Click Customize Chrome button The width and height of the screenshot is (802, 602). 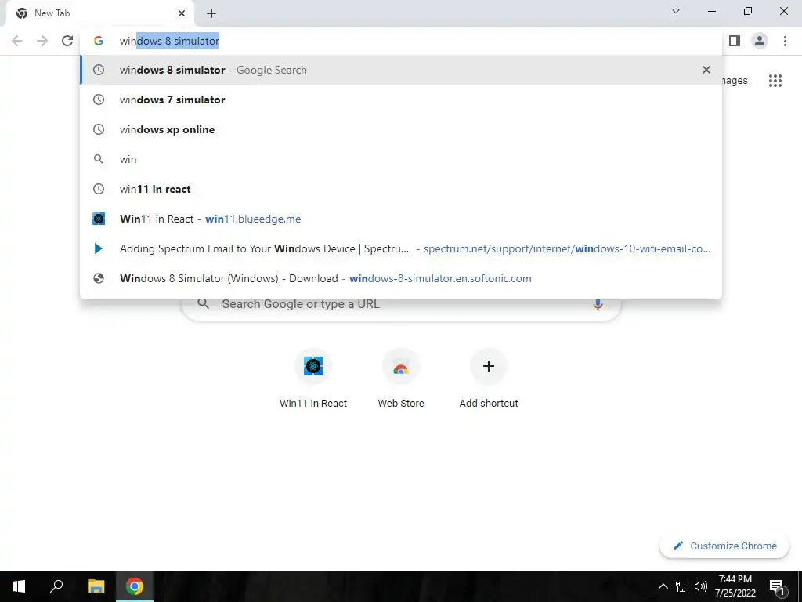click(724, 546)
